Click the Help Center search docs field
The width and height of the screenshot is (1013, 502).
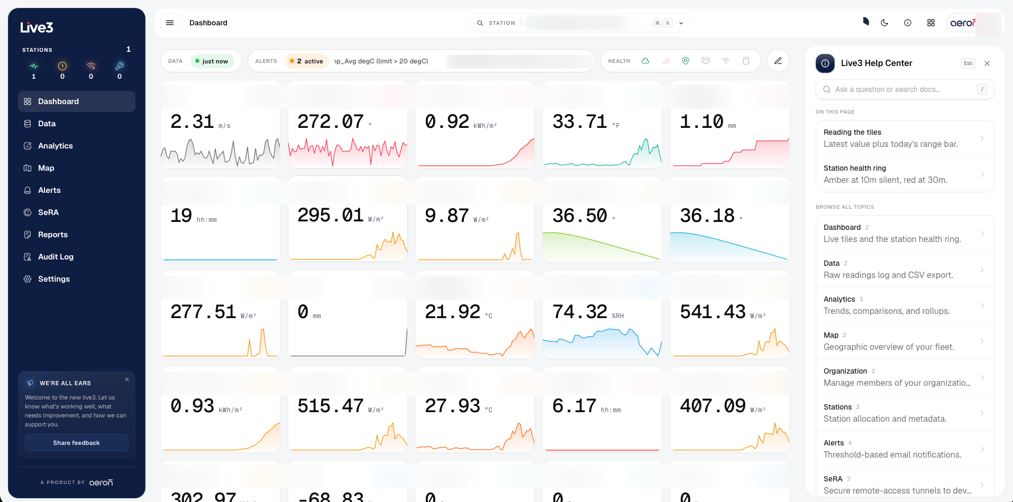[x=905, y=89]
